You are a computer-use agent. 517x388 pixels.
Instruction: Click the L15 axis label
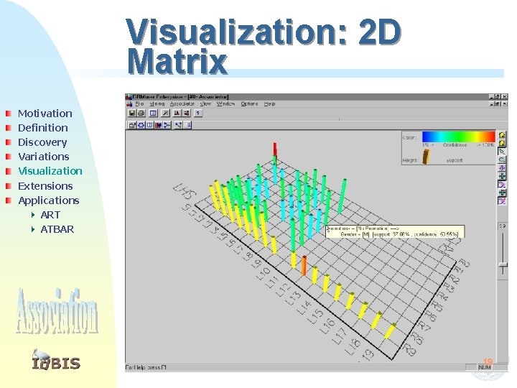click(315, 317)
